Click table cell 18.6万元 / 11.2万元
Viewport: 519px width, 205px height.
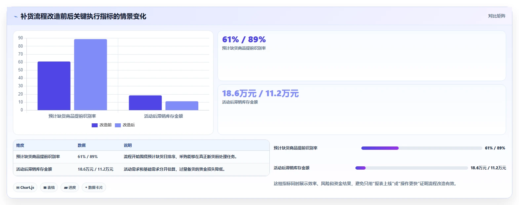pyautogui.click(x=96, y=169)
